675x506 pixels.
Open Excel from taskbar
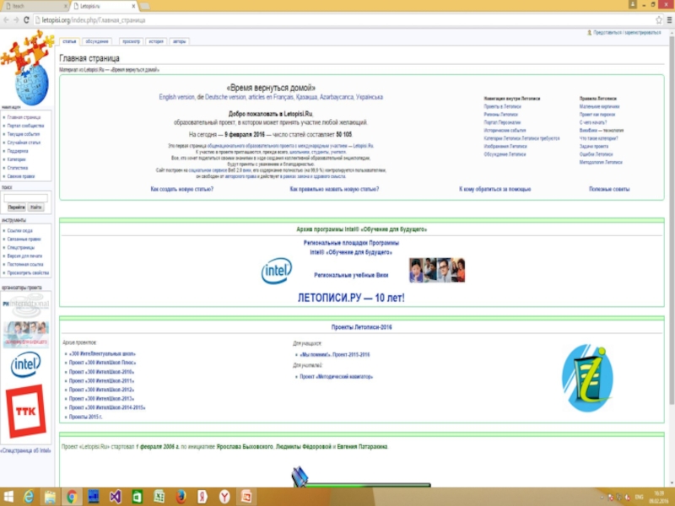tap(159, 497)
